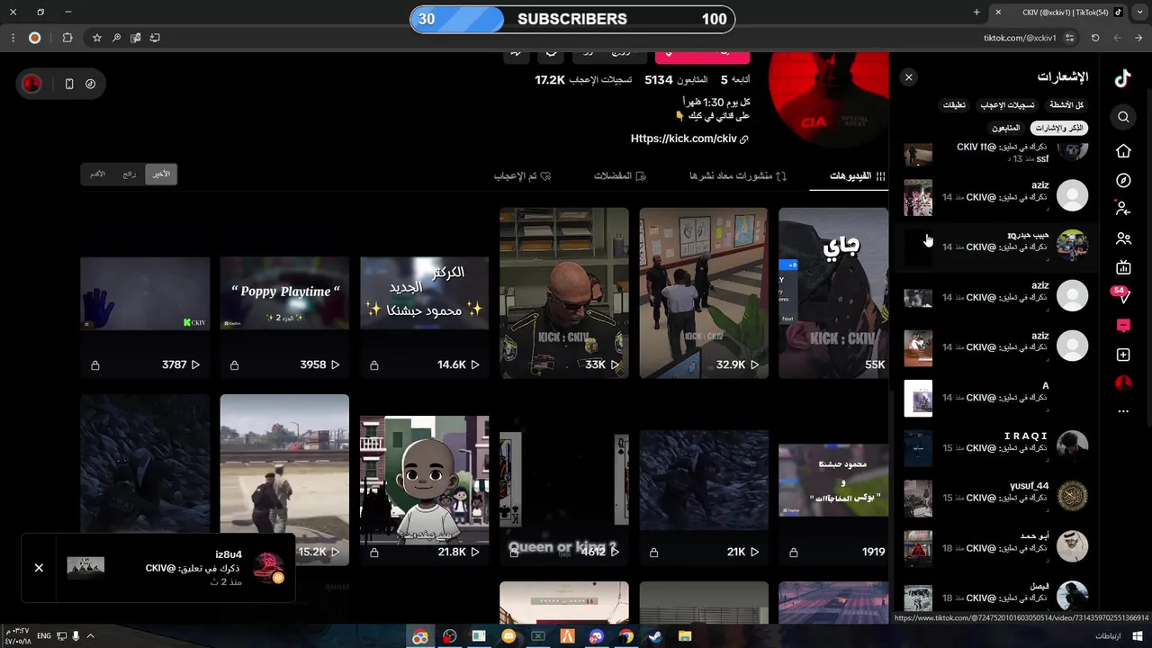Image resolution: width=1152 pixels, height=648 pixels.
Task: Open the I R A Q I mention notification
Action: pos(996,447)
